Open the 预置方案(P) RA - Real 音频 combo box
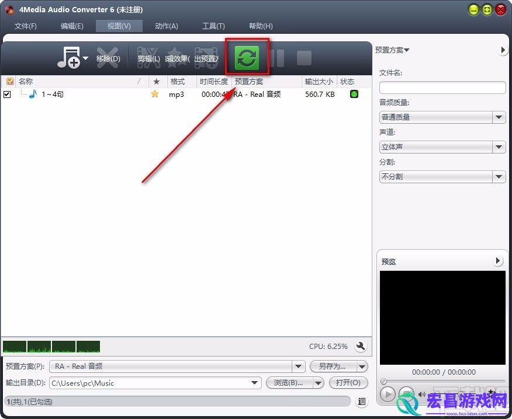 point(177,366)
